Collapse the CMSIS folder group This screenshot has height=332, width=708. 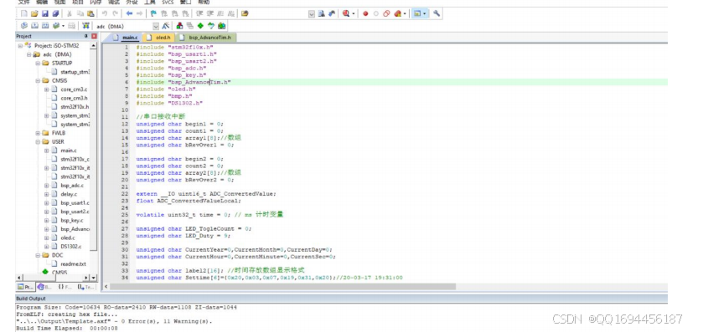tap(38, 80)
